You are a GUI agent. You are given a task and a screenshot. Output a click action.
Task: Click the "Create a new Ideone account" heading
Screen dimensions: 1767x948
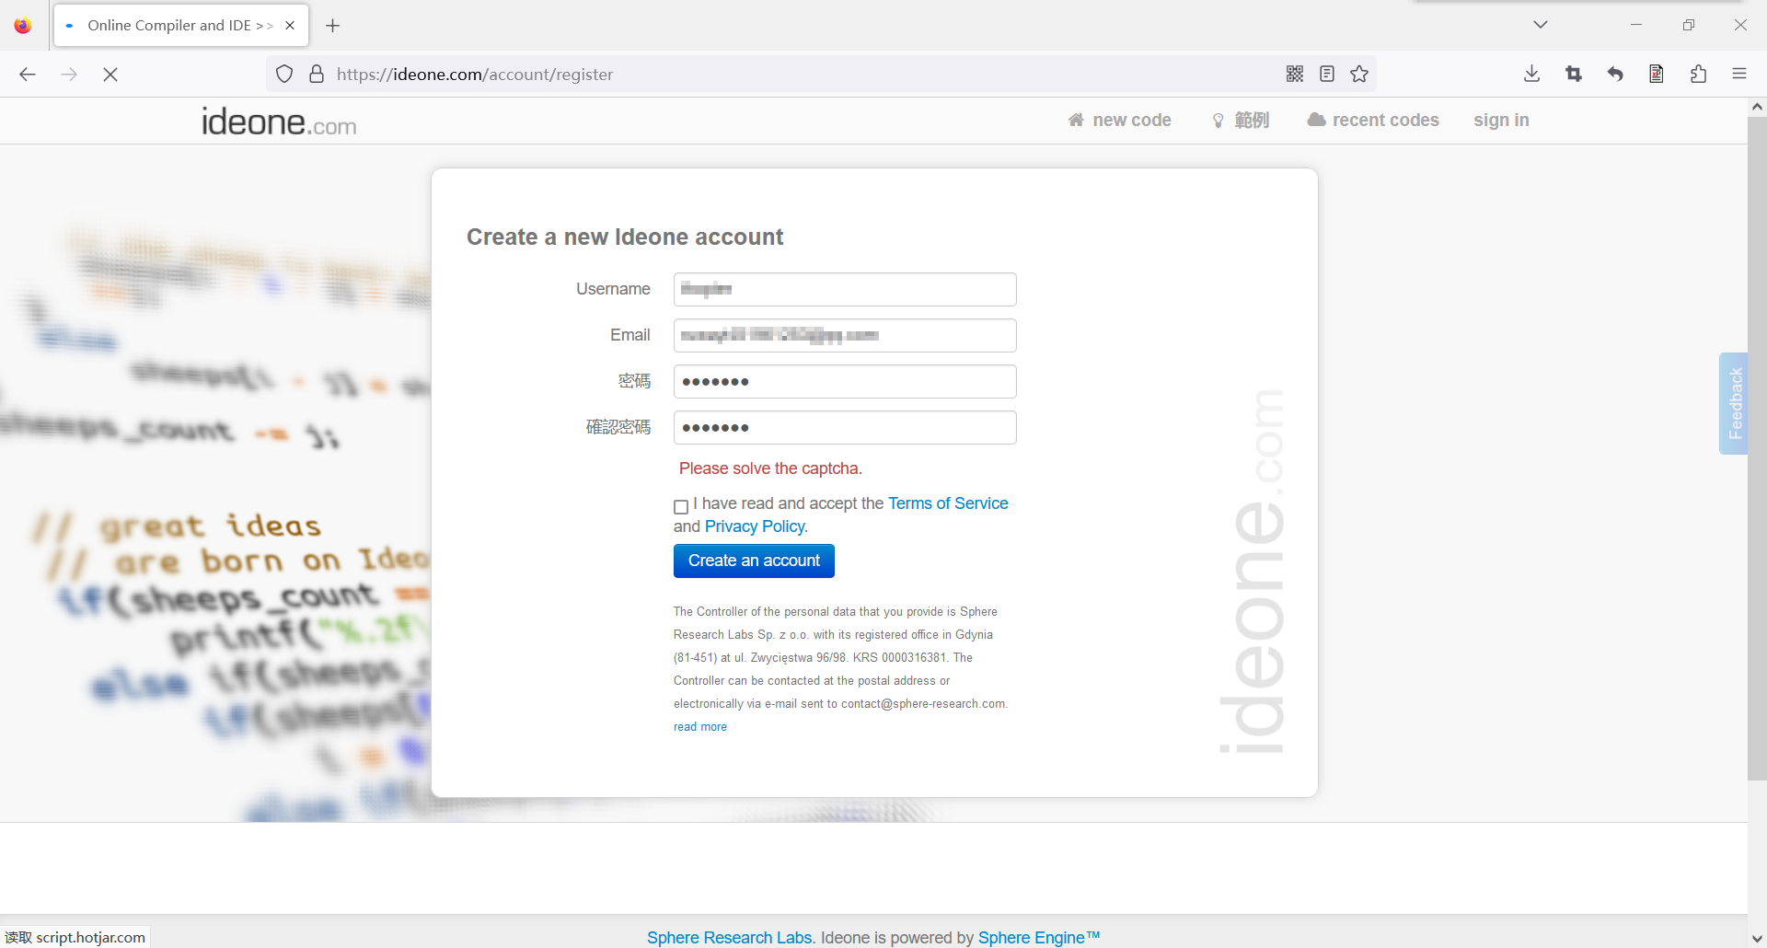tap(625, 237)
